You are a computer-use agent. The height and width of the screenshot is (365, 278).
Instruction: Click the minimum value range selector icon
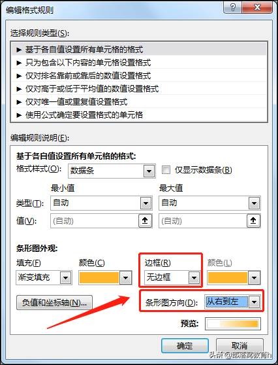(x=145, y=220)
